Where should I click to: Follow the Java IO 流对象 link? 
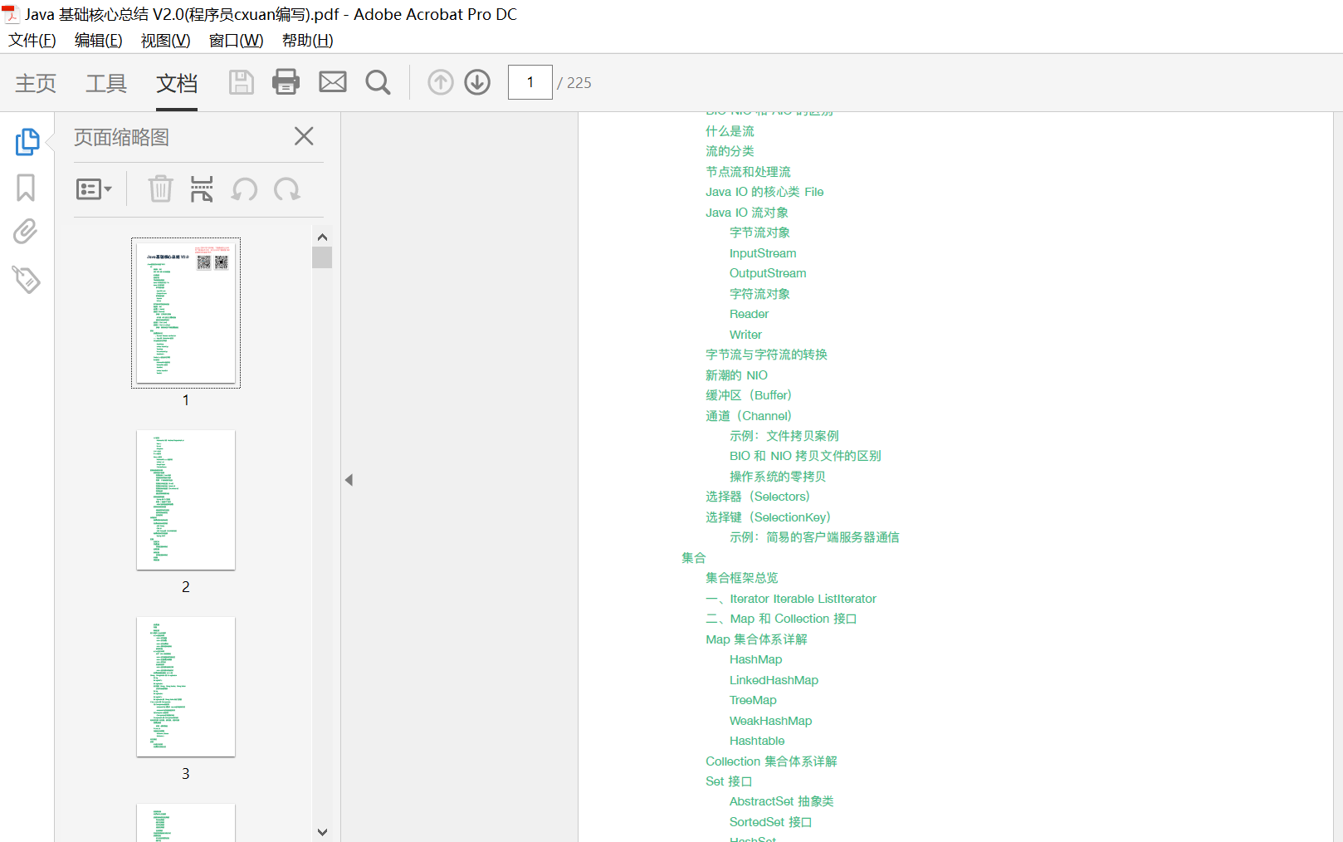pyautogui.click(x=747, y=213)
